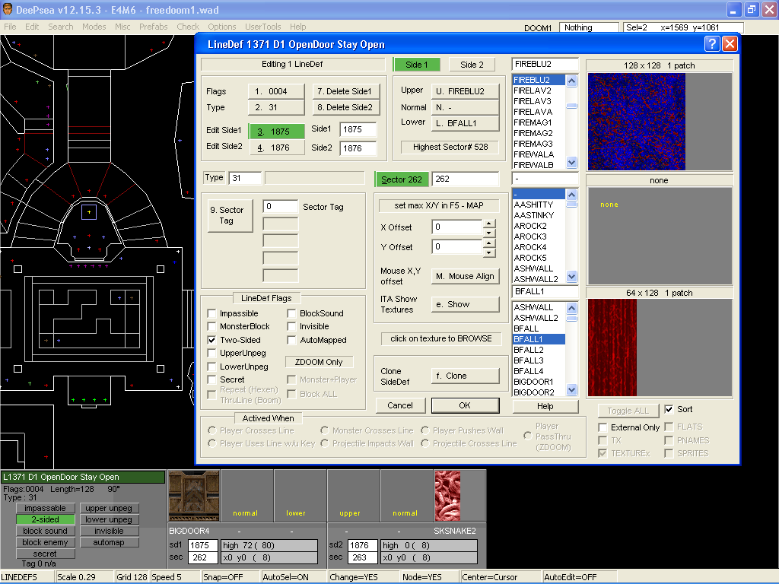Select FIREMAG3 in the texture list
The image size is (779, 584).
(x=539, y=144)
